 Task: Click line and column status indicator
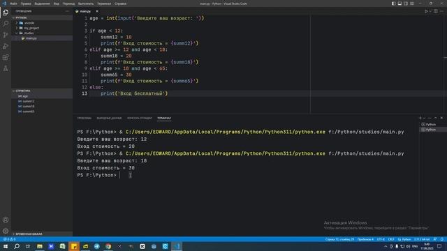pos(339,239)
